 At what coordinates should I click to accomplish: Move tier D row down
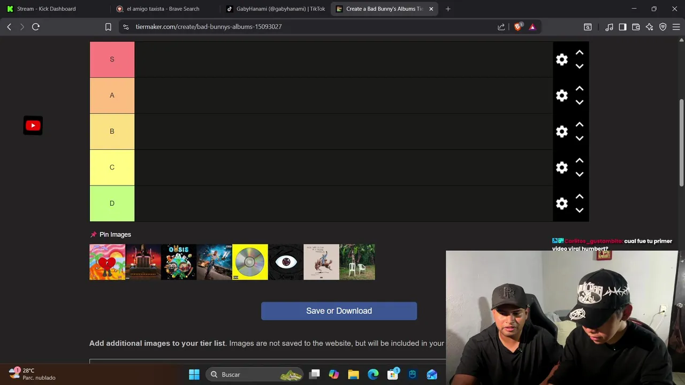580,210
